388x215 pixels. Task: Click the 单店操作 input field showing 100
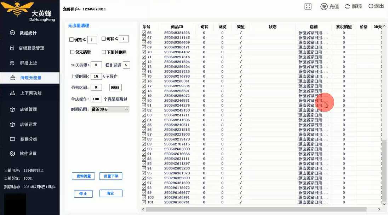[96, 99]
